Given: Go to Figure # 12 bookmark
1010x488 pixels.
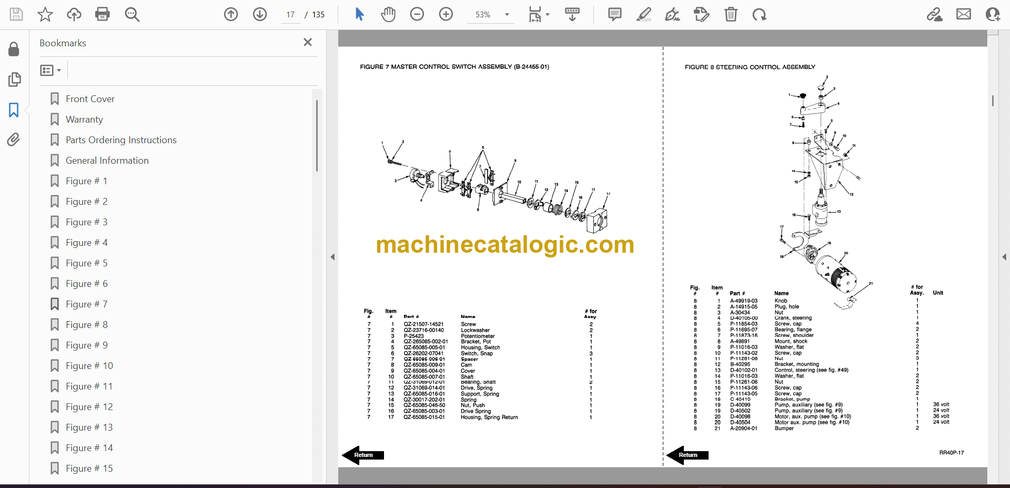Looking at the screenshot, I should [89, 407].
